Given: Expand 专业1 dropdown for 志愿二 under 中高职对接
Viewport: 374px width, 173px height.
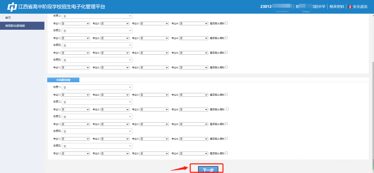Looking at the screenshot, I should pos(75,109).
